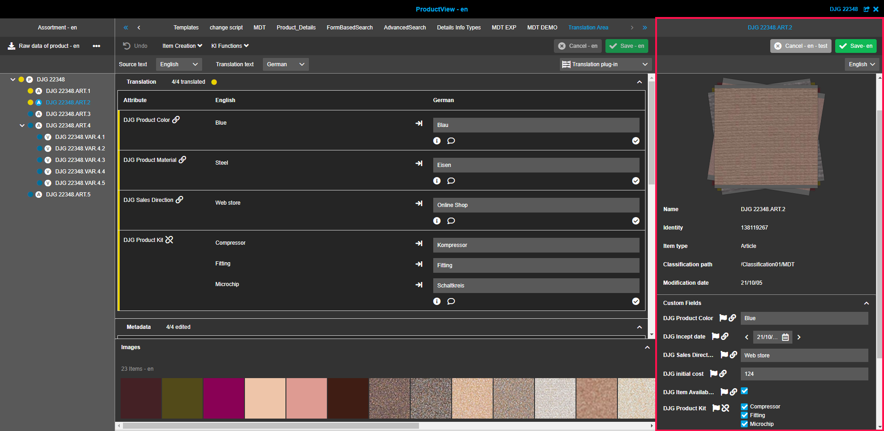Click the copy arrow icon for Blue row

pyautogui.click(x=419, y=123)
